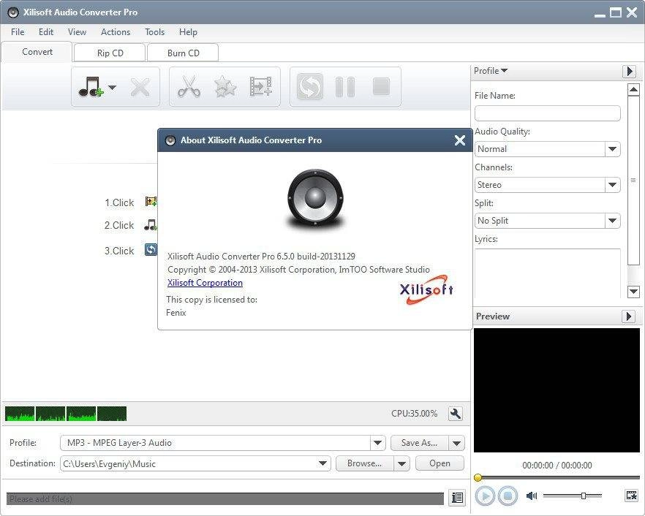Screen dimensions: 645x516
Task: Click the Add Output Profile film icon
Action: click(x=261, y=87)
